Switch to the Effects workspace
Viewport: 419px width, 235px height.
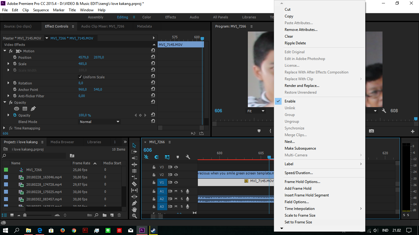pos(171,17)
